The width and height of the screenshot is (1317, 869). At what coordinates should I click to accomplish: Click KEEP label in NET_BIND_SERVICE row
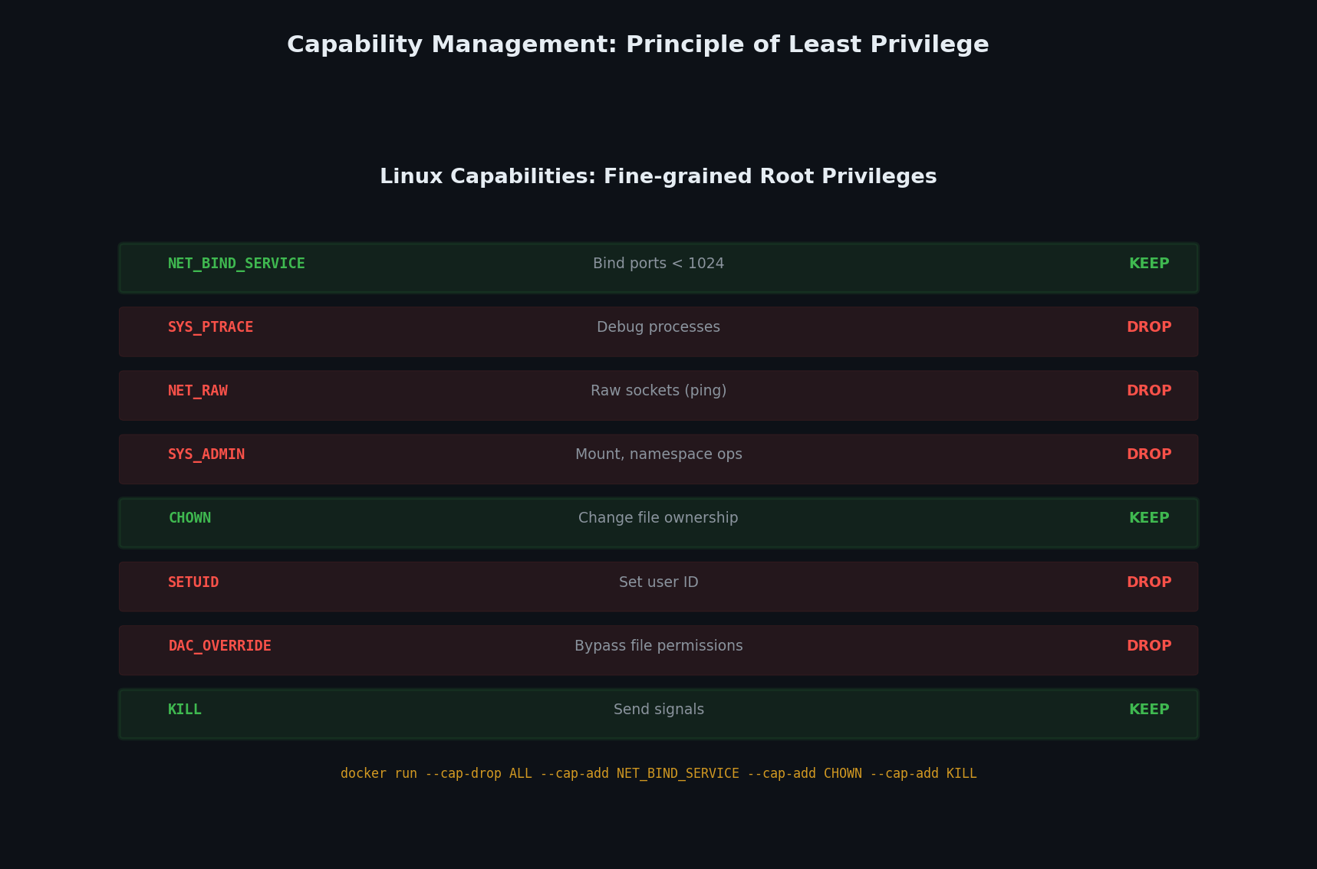(1149, 264)
